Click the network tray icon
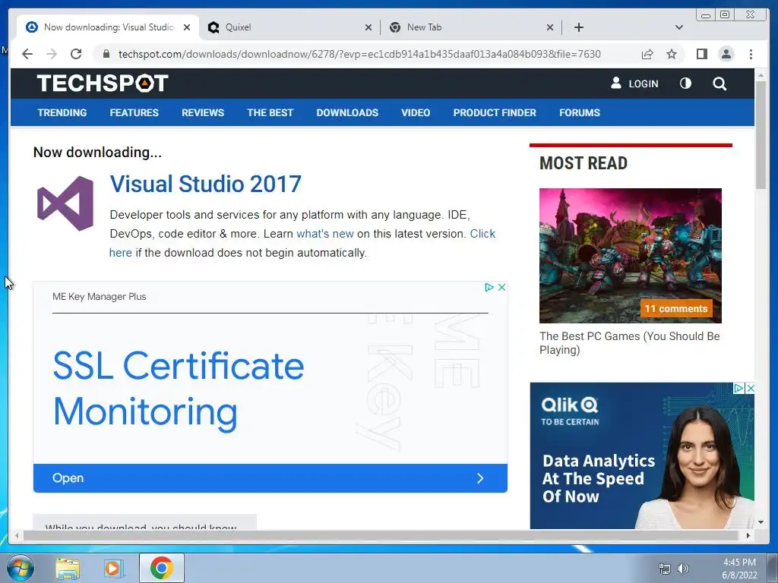The image size is (778, 583). [664, 569]
